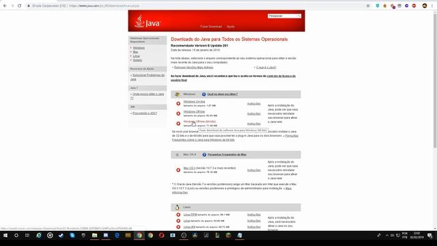437x246 pixels.
Task: Open Solaris link in sidebar
Action: 137,60
